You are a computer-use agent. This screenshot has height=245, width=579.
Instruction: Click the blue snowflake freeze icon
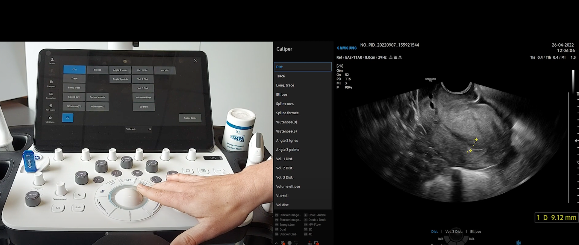point(518,243)
